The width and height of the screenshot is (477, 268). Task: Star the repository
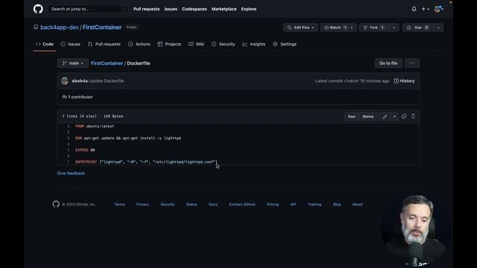(x=418, y=28)
